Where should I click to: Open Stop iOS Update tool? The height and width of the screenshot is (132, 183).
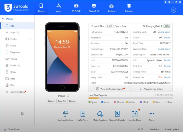pyautogui.click(x=117, y=116)
